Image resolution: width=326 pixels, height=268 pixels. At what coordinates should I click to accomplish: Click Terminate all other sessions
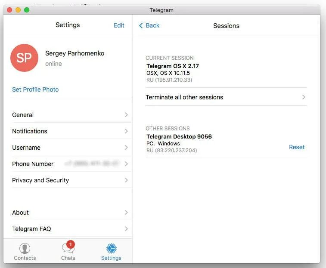(x=226, y=97)
